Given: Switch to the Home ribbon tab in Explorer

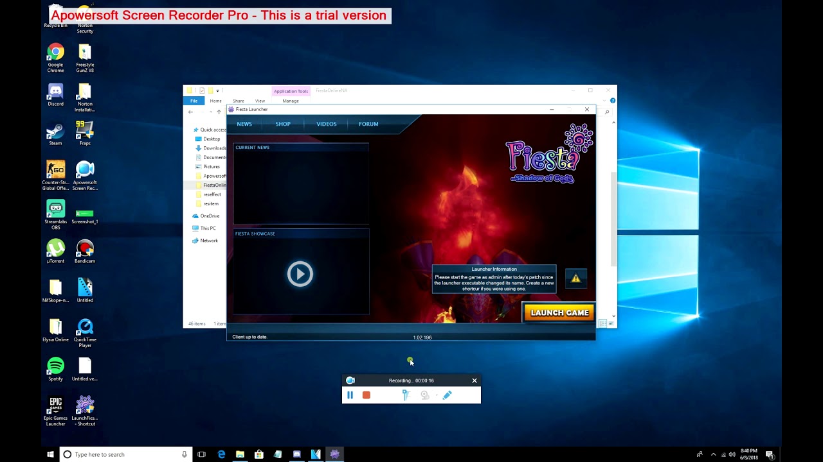Looking at the screenshot, I should [x=215, y=101].
